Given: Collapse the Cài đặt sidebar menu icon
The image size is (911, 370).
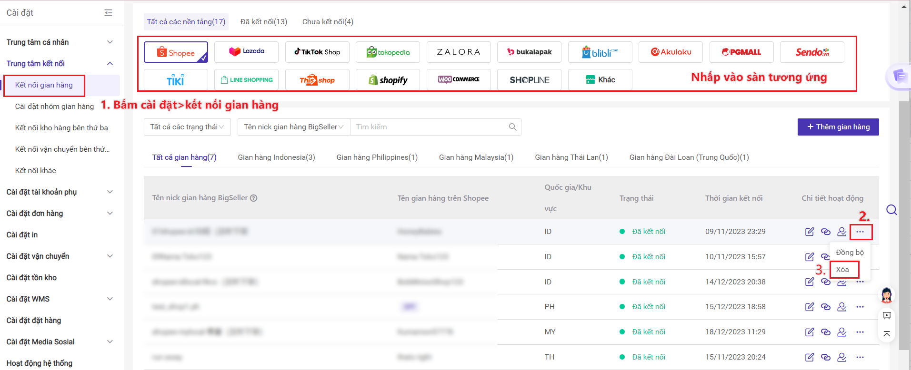Looking at the screenshot, I should click(x=108, y=13).
